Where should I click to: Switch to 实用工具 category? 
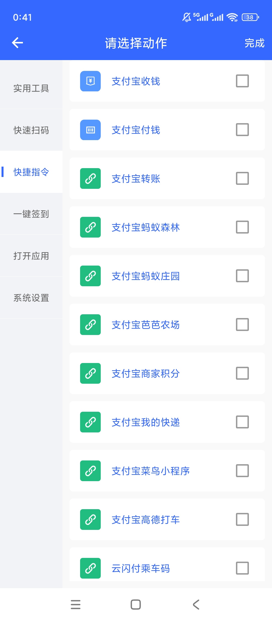31,88
